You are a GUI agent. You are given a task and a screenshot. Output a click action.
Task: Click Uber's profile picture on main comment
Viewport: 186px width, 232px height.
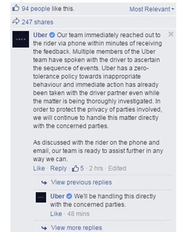click(x=21, y=39)
